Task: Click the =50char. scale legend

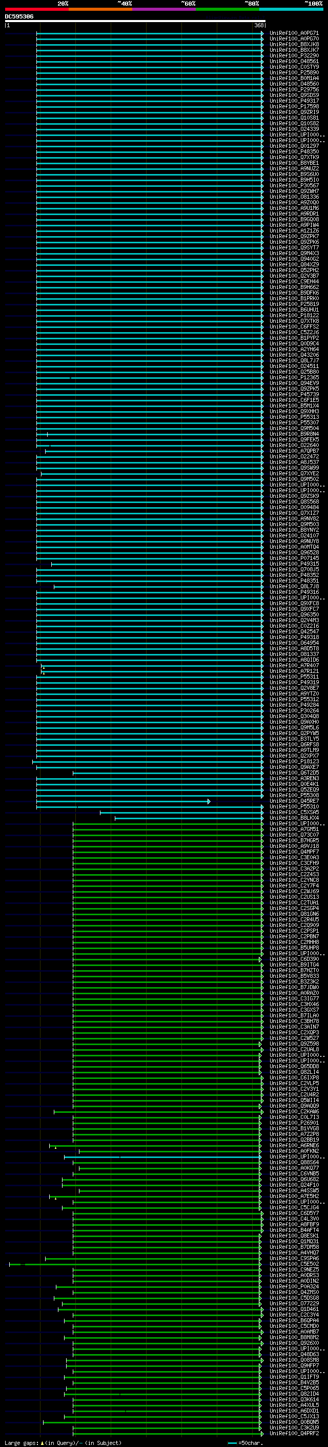Action: tap(245, 1442)
